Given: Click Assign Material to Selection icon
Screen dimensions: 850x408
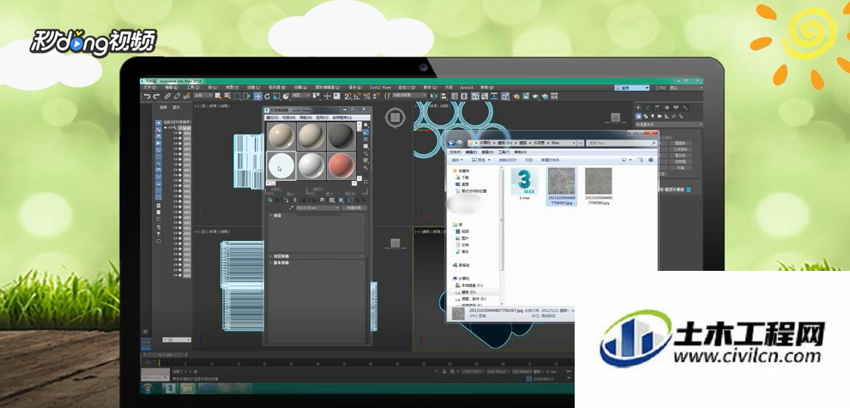Looking at the screenshot, I should [x=285, y=200].
